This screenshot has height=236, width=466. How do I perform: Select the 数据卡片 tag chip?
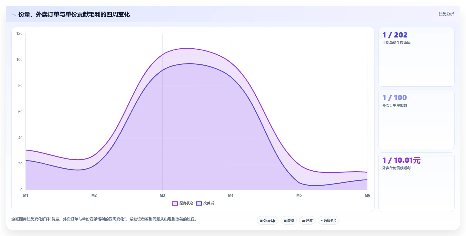329,220
